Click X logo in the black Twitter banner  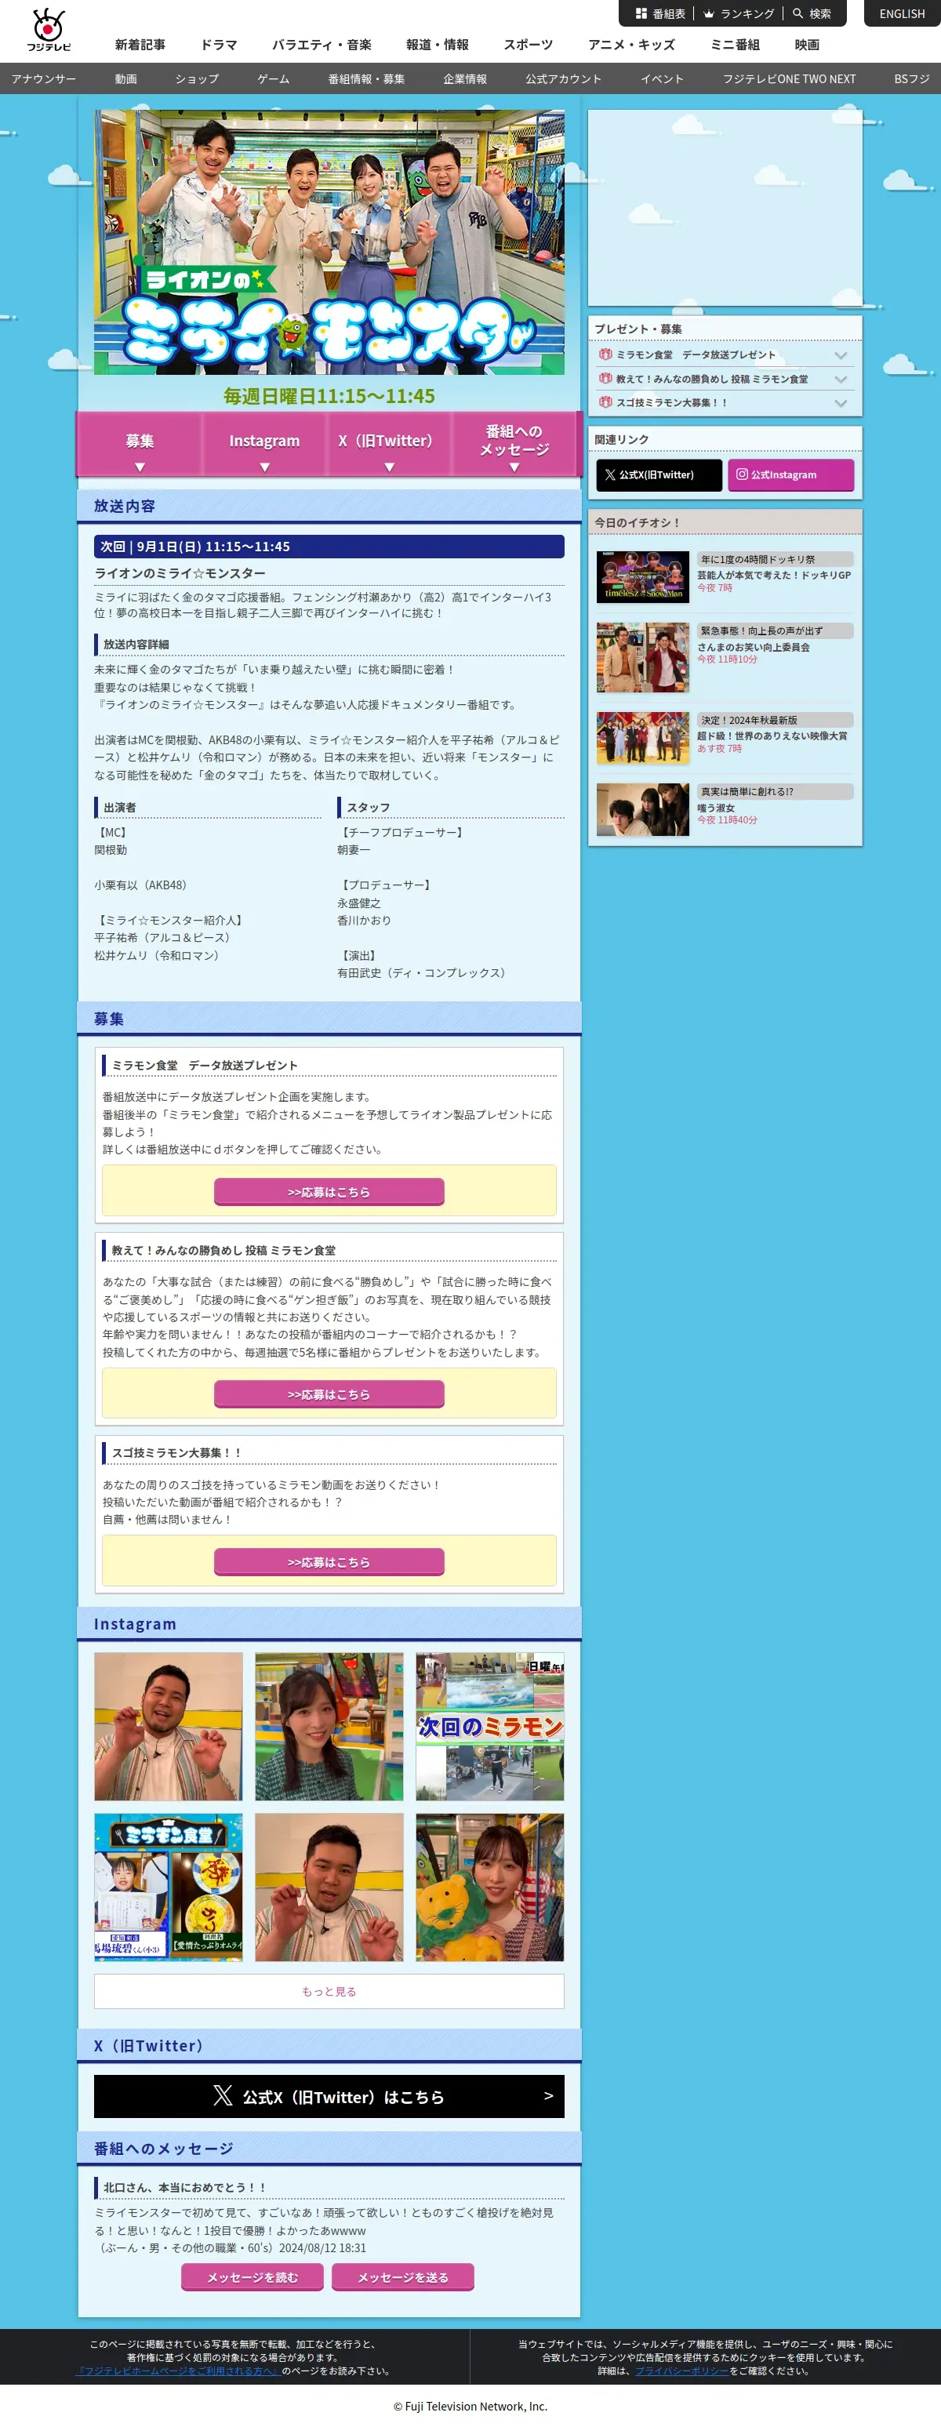[223, 2095]
